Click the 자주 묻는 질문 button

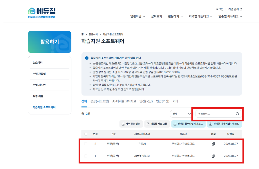(x=131, y=124)
